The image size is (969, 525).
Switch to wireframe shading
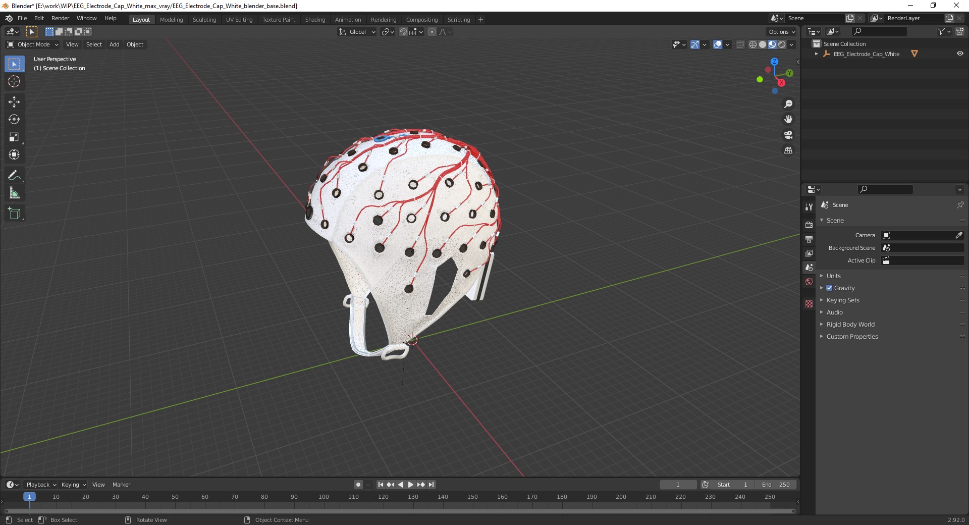(753, 44)
